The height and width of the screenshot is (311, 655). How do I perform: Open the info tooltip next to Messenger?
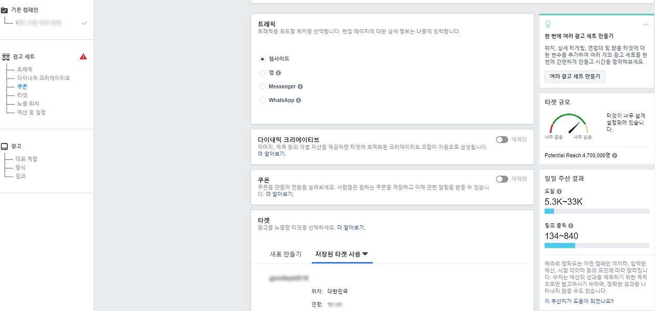point(301,86)
